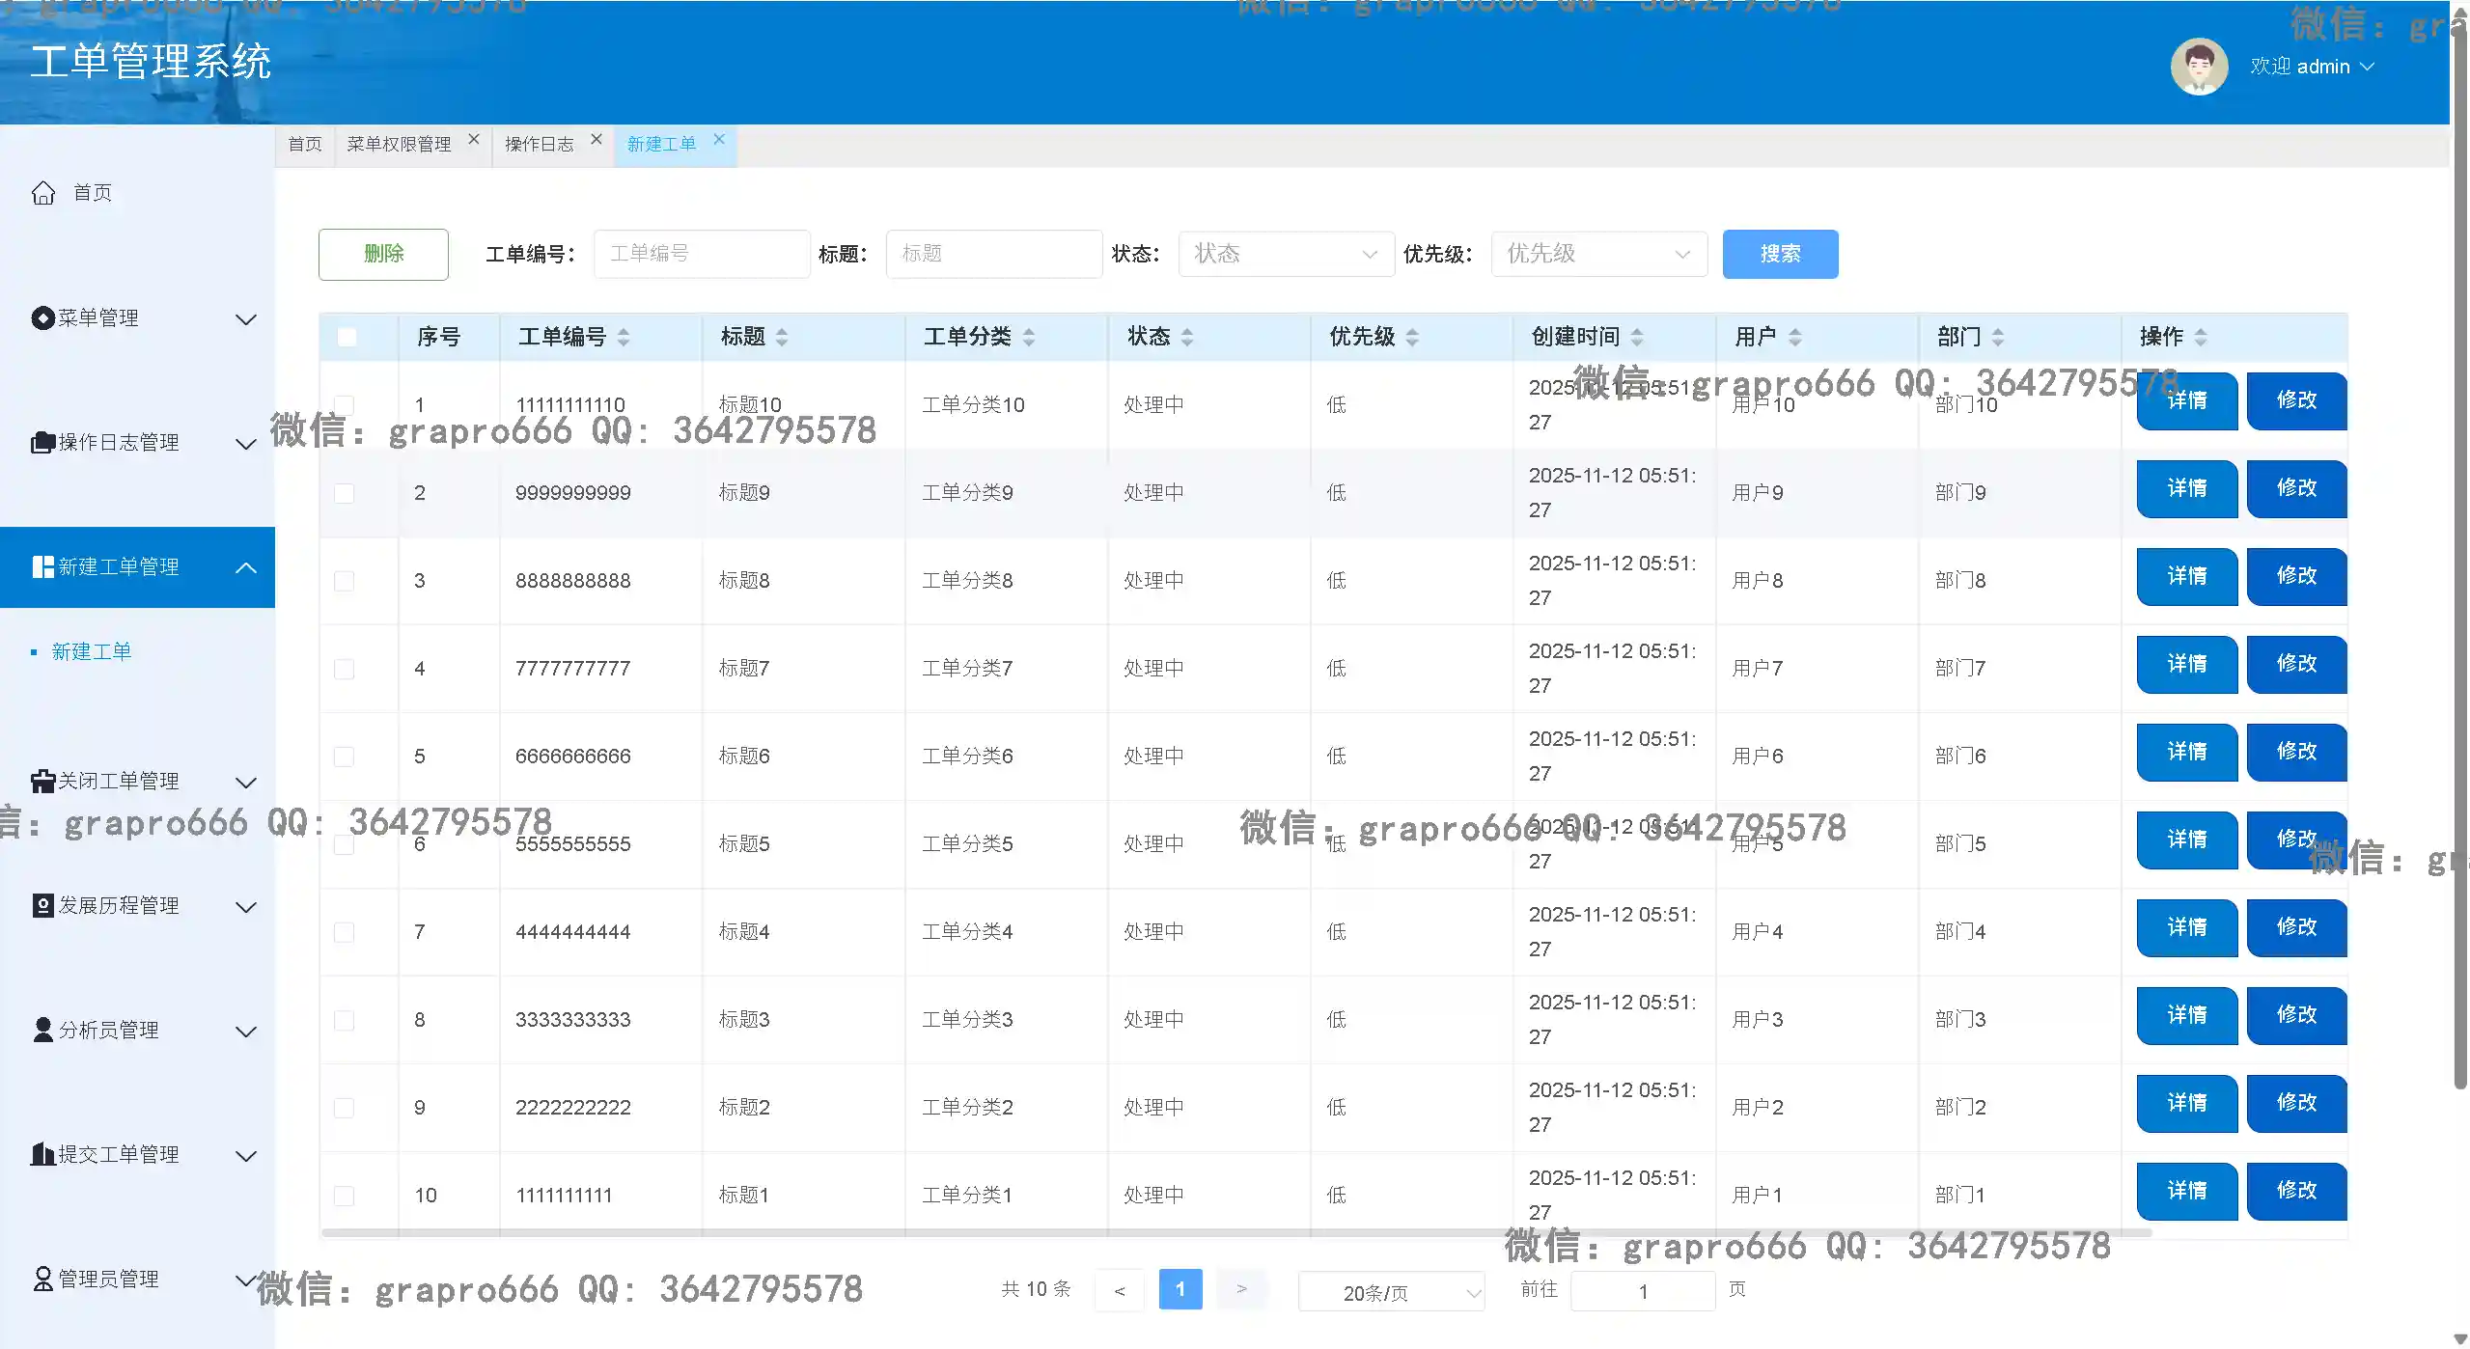Select the checkbox for 标题5 row
The image size is (2470, 1349).
345,844
